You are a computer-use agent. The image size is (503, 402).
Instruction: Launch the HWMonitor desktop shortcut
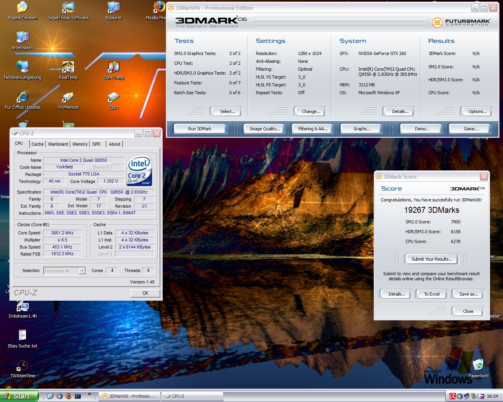(x=68, y=100)
